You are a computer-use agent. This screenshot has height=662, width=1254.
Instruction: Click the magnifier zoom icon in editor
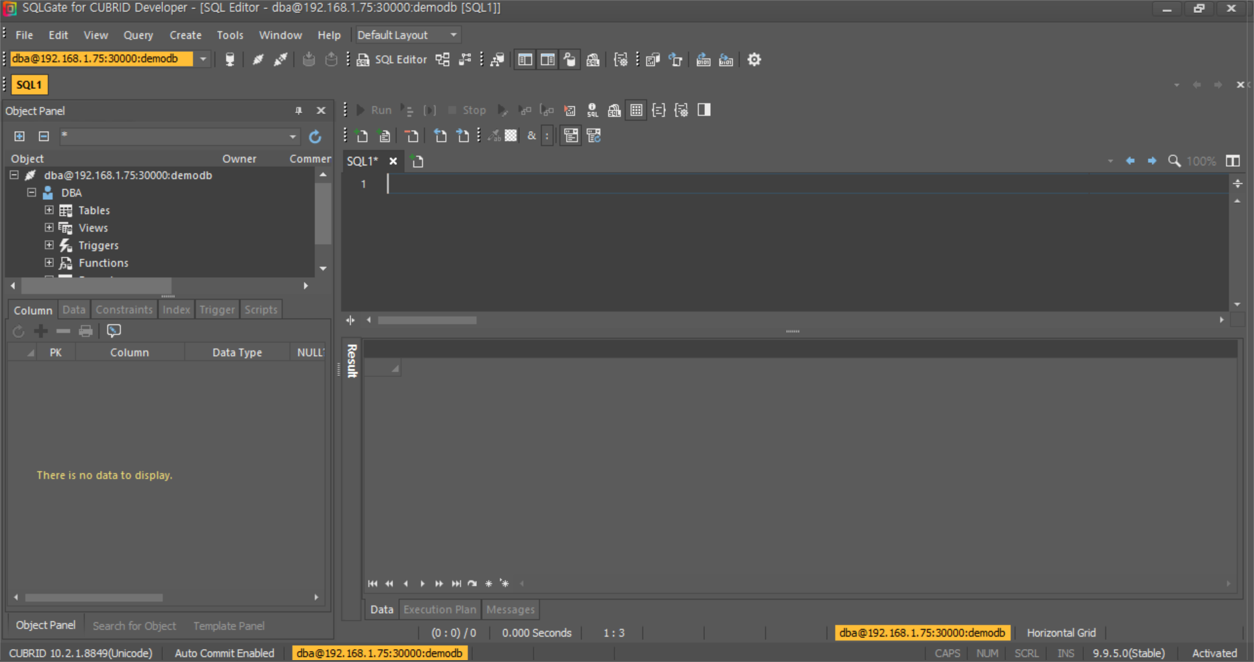[x=1174, y=161]
